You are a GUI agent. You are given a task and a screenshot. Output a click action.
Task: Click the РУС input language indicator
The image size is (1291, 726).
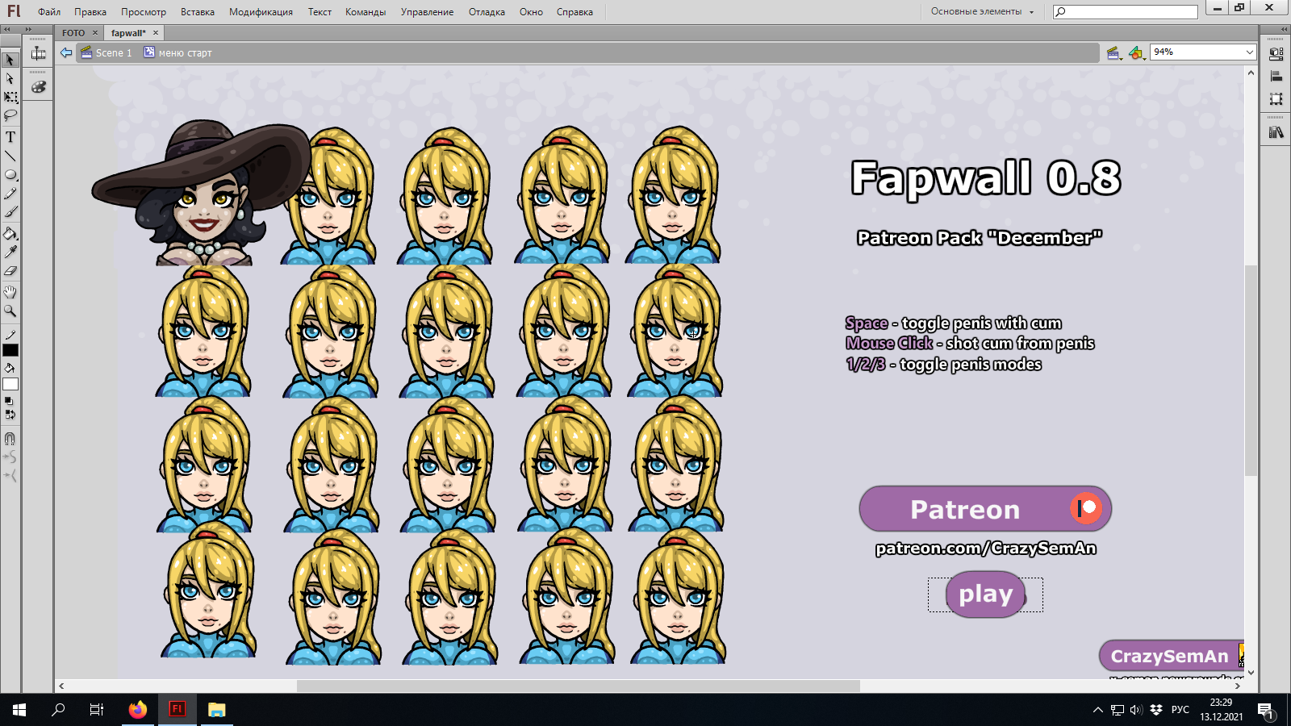pos(1180,710)
